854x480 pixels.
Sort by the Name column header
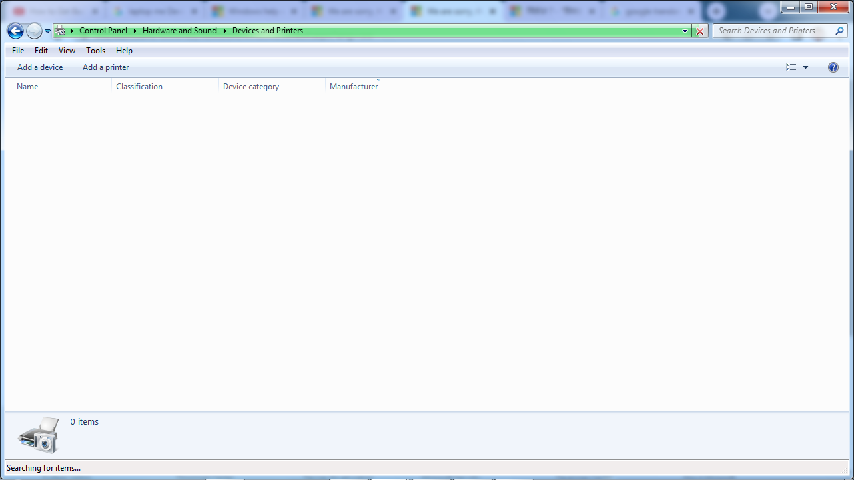point(27,86)
